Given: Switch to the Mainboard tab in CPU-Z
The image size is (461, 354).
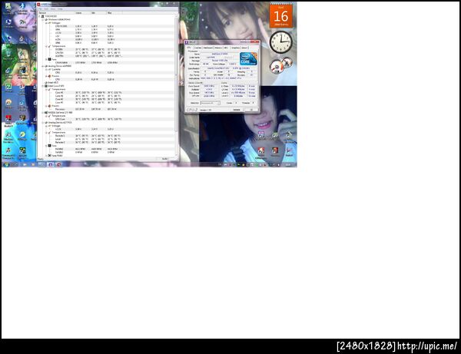Looking at the screenshot, I should pyautogui.click(x=208, y=48).
